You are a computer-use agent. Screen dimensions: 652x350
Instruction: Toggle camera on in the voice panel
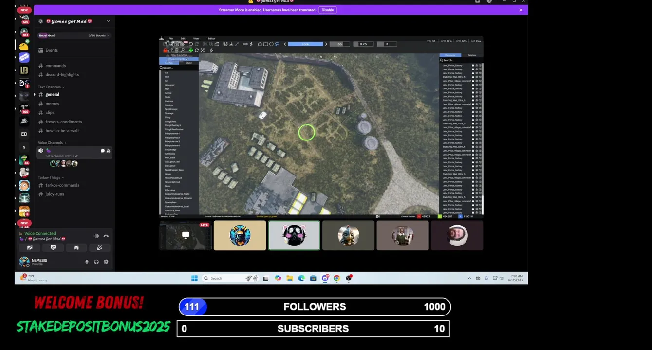30,247
